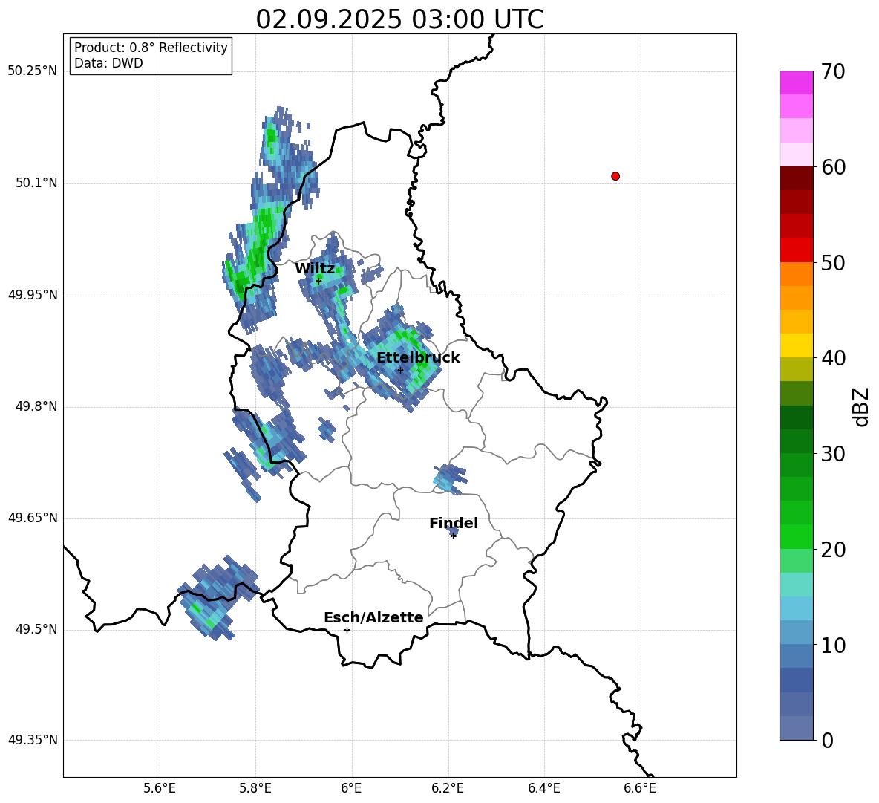Image resolution: width=879 pixels, height=803 pixels.
Task: Click the dBZ colorbar axis label
Action: point(862,406)
